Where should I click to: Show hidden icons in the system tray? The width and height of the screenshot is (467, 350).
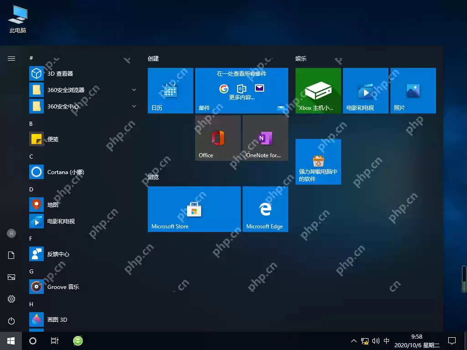[x=353, y=340]
